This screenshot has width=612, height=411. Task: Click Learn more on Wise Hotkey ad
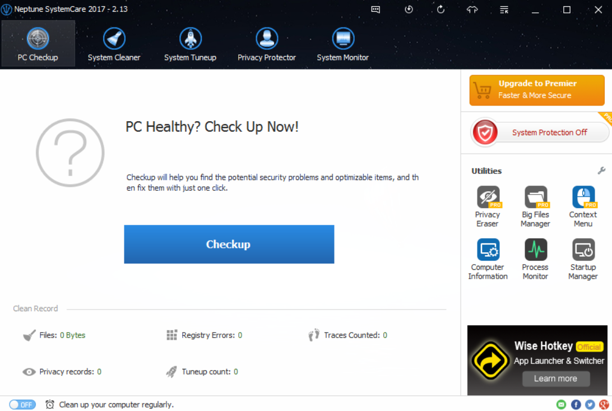click(x=556, y=378)
